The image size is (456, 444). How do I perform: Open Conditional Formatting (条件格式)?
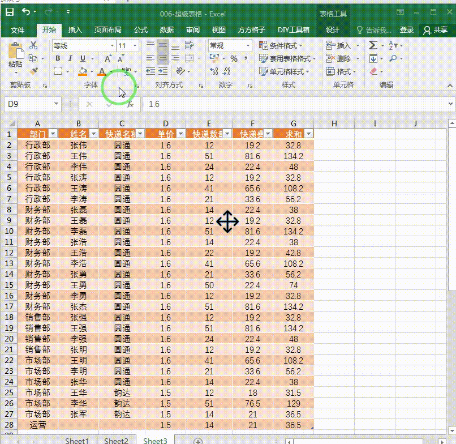tap(281, 46)
